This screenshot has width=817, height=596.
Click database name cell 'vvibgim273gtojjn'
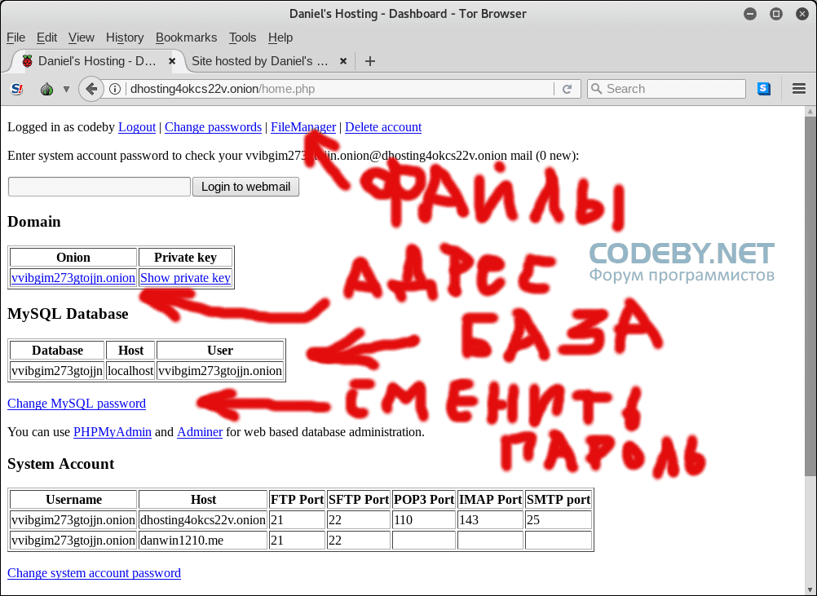tap(57, 371)
